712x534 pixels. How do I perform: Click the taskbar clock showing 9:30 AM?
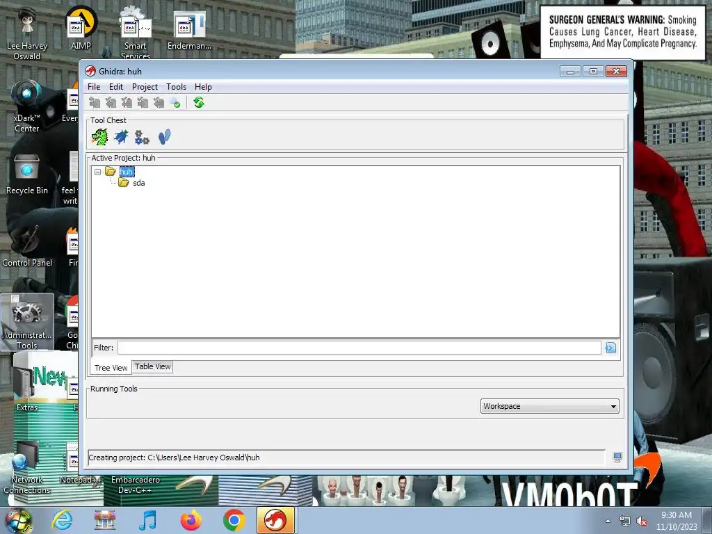point(676,521)
